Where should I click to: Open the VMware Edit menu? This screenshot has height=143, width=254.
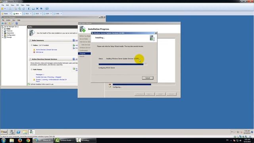[8, 5]
